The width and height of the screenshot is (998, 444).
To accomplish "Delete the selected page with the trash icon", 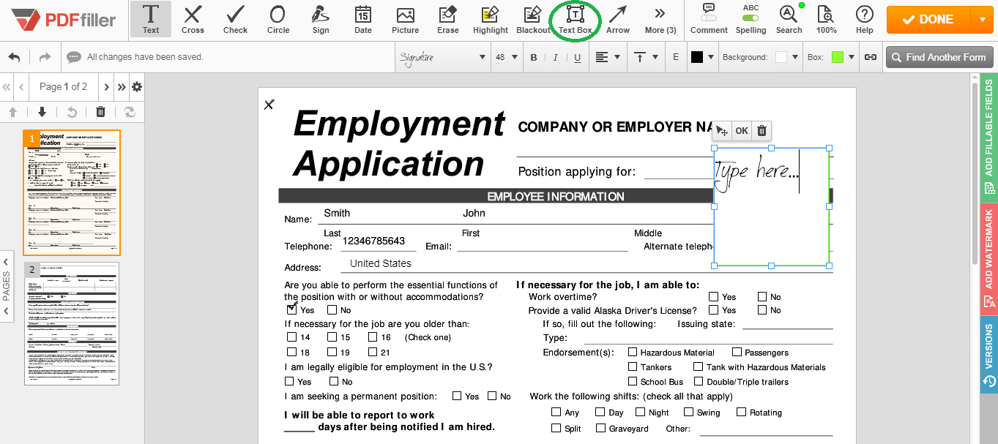I will [x=100, y=112].
